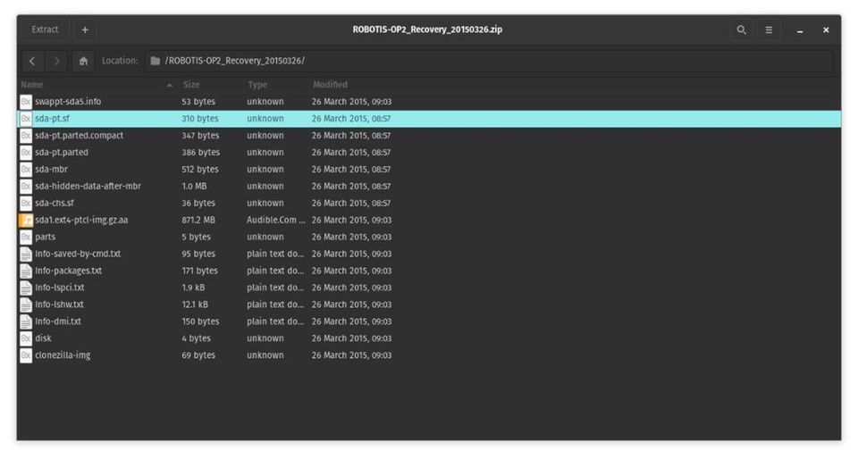
Task: Click the info-lshw.txt text file icon
Action: point(26,305)
